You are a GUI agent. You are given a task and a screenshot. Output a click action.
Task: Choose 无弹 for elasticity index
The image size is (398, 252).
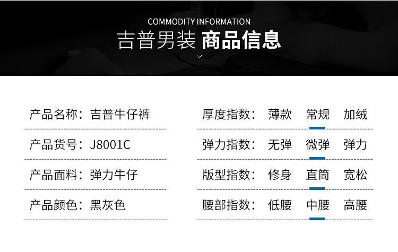(280, 145)
